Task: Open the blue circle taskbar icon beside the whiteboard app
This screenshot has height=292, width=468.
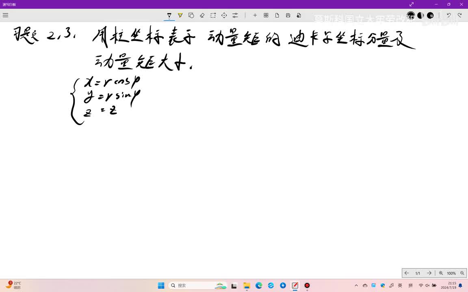Action: pyautogui.click(x=283, y=286)
